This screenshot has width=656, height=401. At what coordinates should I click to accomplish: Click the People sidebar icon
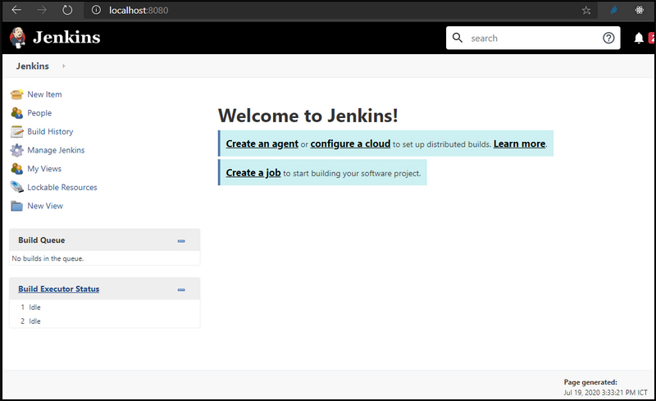16,113
